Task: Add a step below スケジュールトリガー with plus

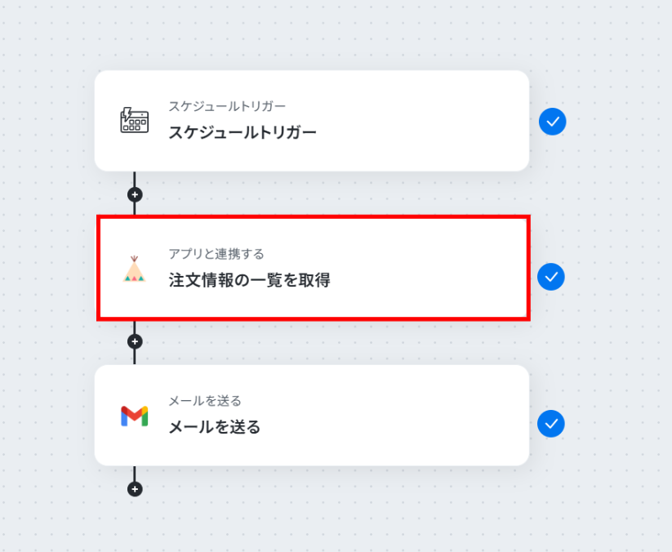Action: pyautogui.click(x=135, y=194)
